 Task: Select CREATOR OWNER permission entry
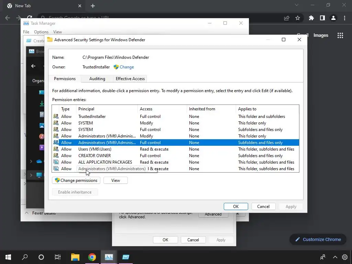[x=175, y=155]
